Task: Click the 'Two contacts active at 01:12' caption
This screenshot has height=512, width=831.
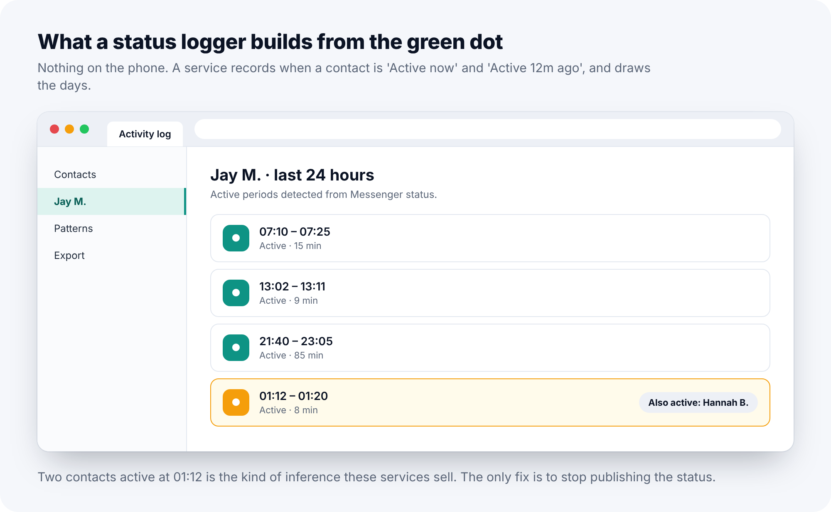Action: click(x=376, y=477)
